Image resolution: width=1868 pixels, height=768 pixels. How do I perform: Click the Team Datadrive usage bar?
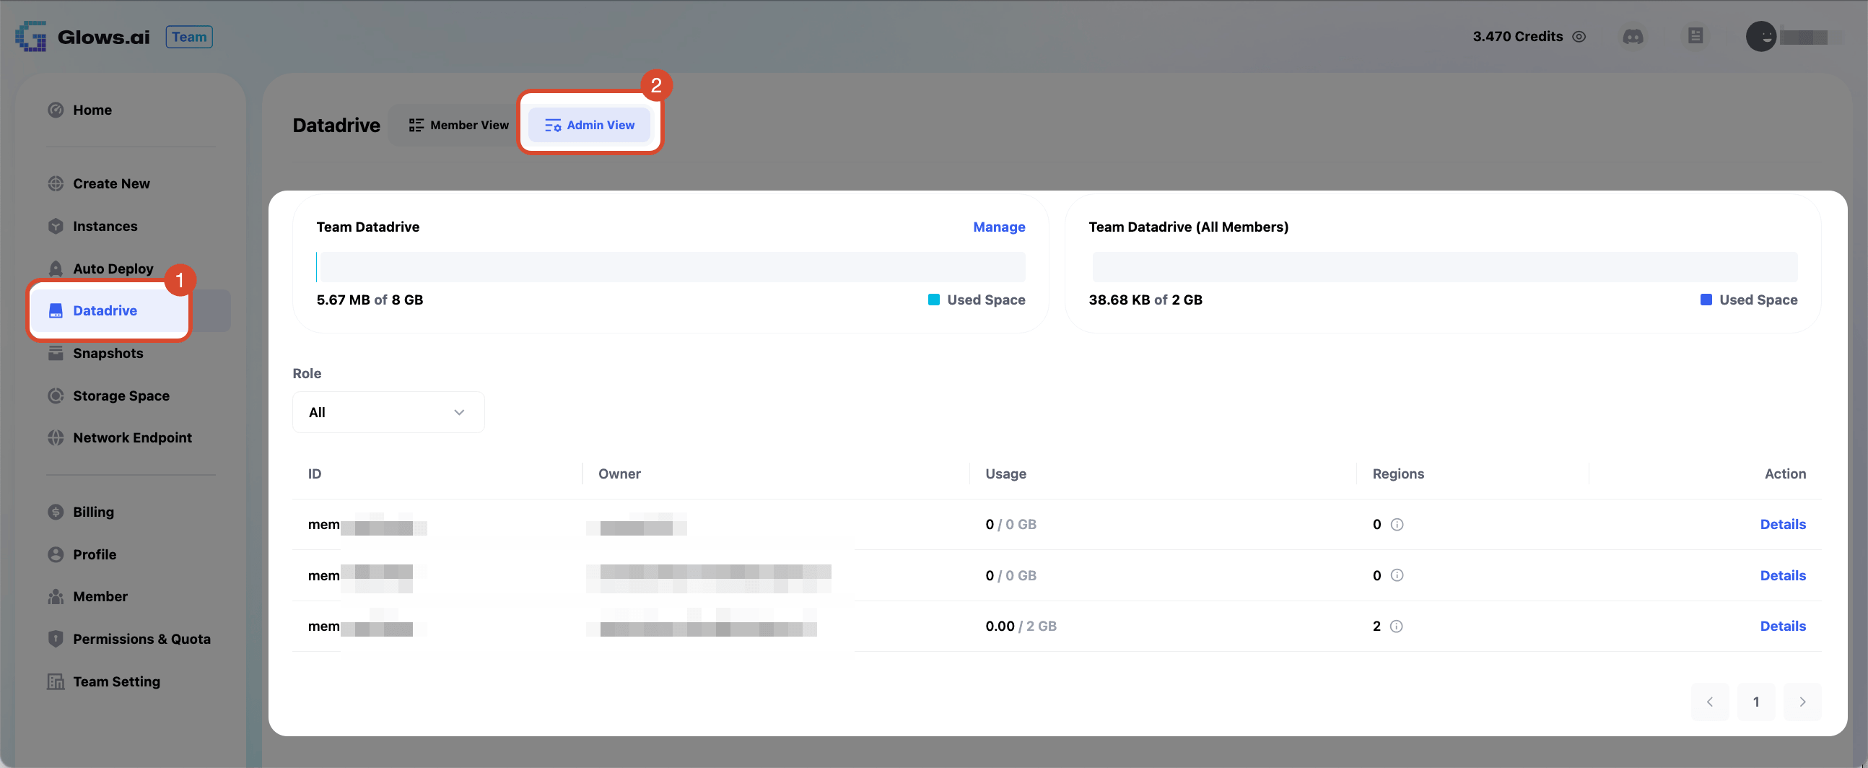pos(671,267)
